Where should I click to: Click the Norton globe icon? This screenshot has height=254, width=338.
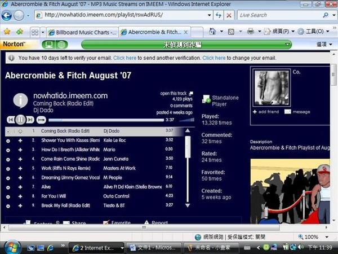click(61, 45)
